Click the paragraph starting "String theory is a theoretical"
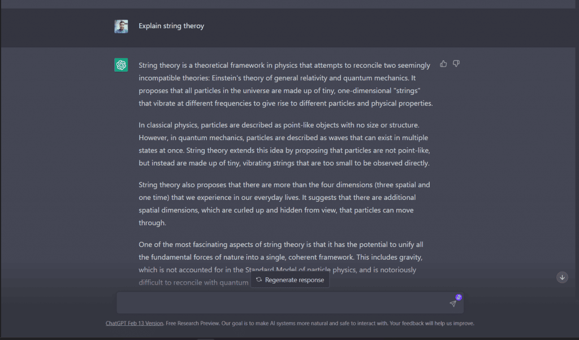This screenshot has width=579, height=340. pos(284,84)
